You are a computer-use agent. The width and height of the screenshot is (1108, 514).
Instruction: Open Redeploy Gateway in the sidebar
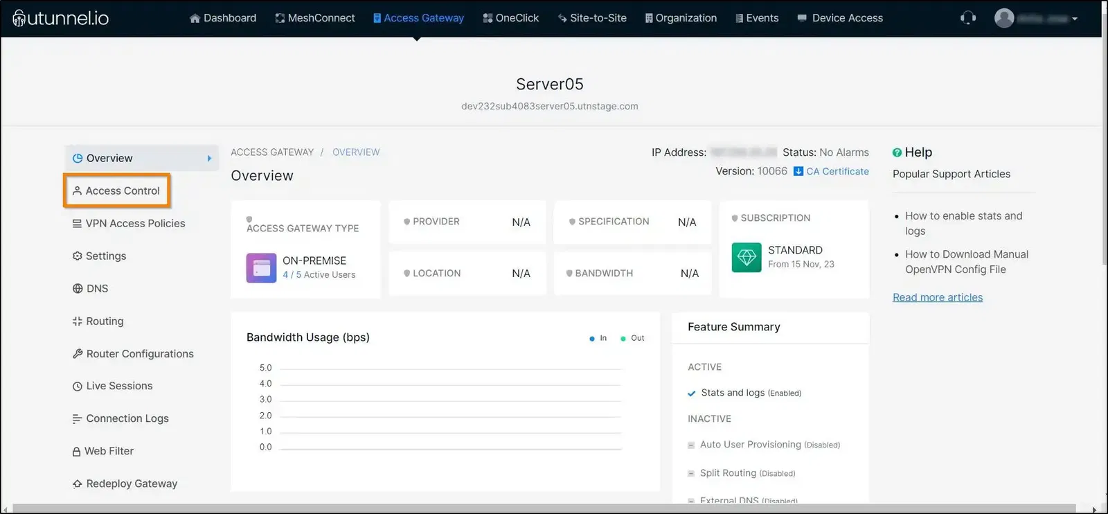125,484
